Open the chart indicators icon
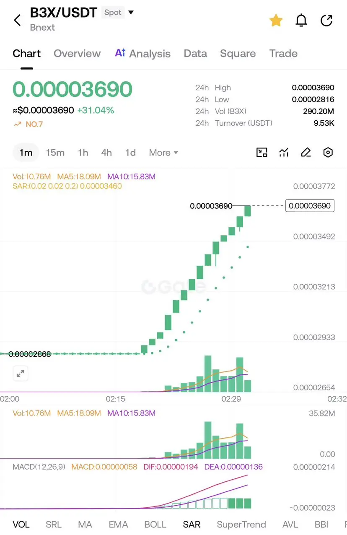Screen dimensions: 347x535 pyautogui.click(x=284, y=153)
